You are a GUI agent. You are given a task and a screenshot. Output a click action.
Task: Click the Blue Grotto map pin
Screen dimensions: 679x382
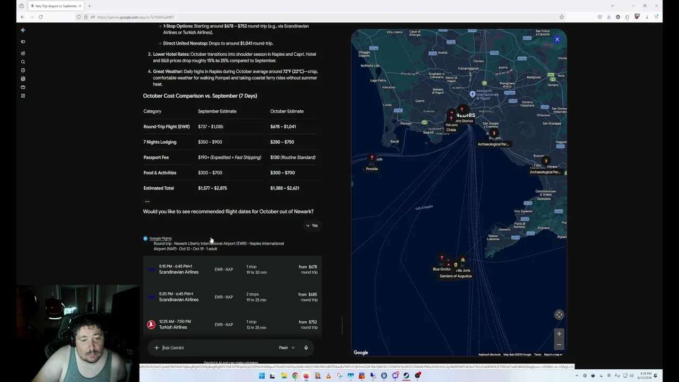coord(441,258)
